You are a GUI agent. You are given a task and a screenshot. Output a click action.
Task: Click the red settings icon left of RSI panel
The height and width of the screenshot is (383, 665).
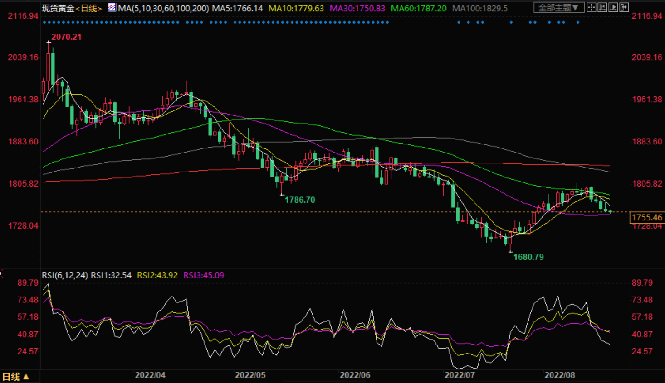[x=1, y=274]
